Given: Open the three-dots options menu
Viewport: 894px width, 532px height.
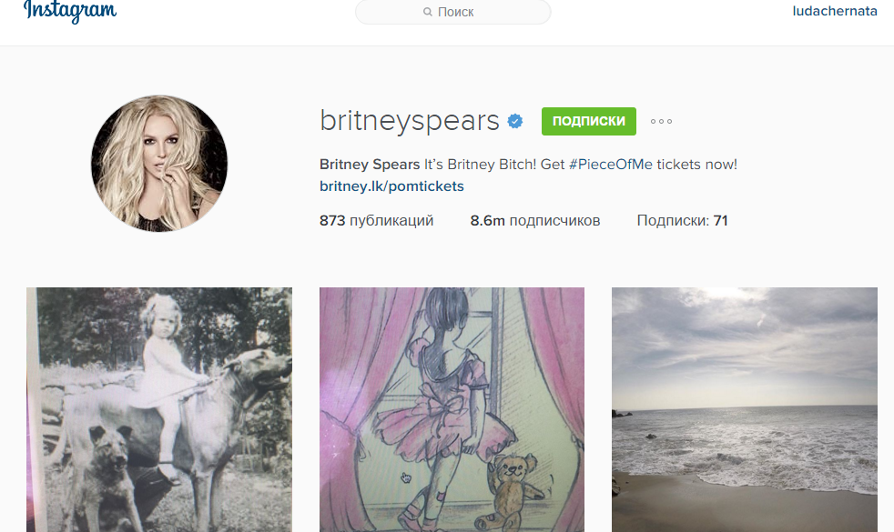Looking at the screenshot, I should pos(661,121).
